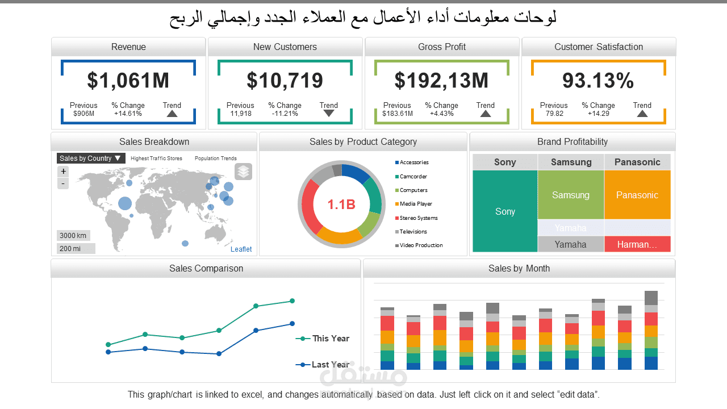Toggle the Population Trends map layer
727x409 pixels.
pos(215,158)
